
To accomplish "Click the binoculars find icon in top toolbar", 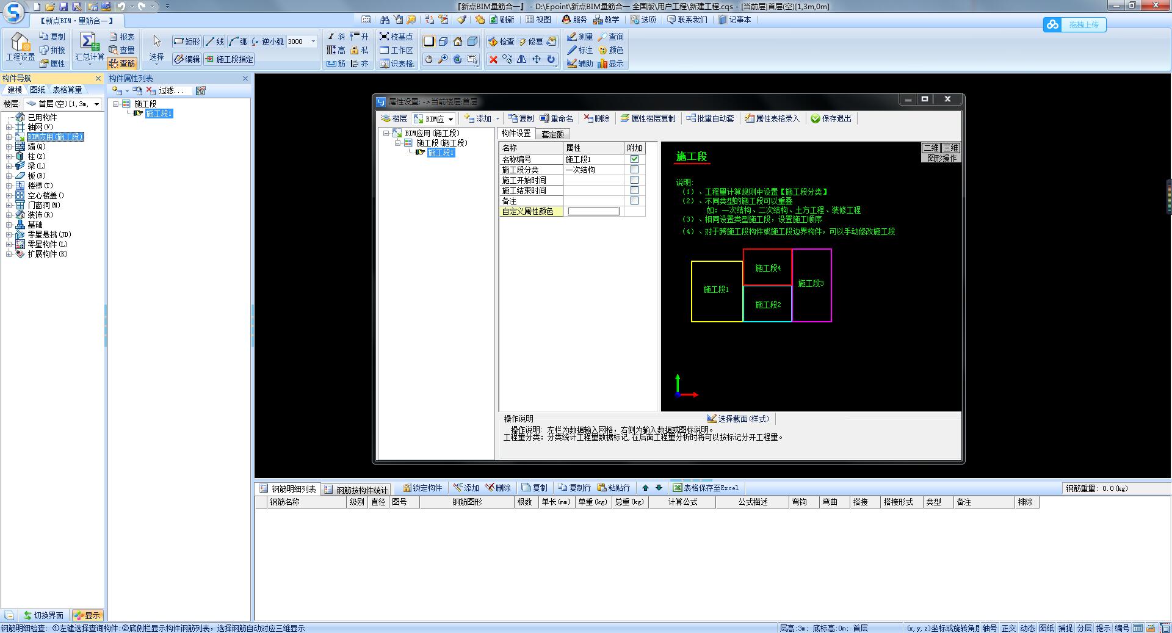I will pos(384,20).
